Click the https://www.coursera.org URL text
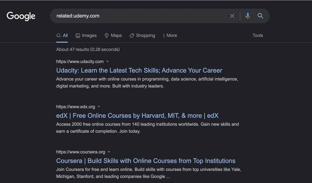Screen dimensions: 312x183 [x=81, y=152]
